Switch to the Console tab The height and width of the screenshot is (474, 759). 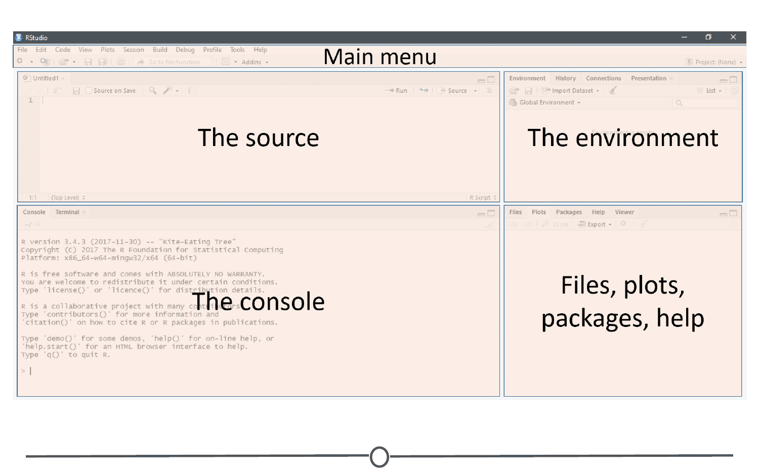pos(34,212)
